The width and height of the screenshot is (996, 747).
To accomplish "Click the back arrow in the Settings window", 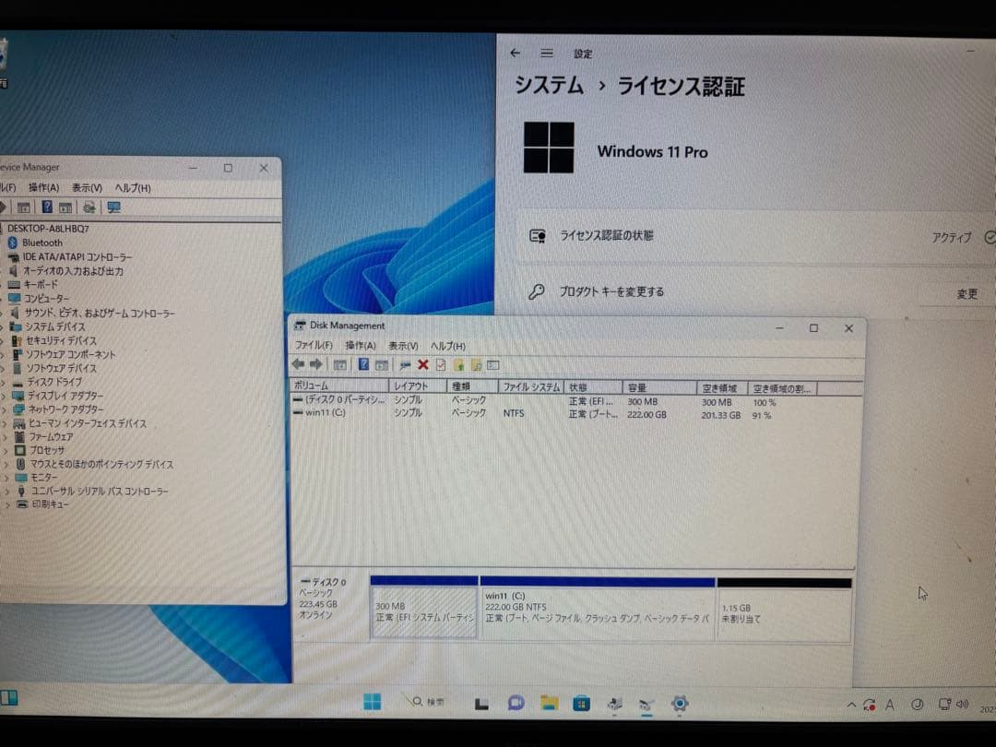I will coord(516,53).
